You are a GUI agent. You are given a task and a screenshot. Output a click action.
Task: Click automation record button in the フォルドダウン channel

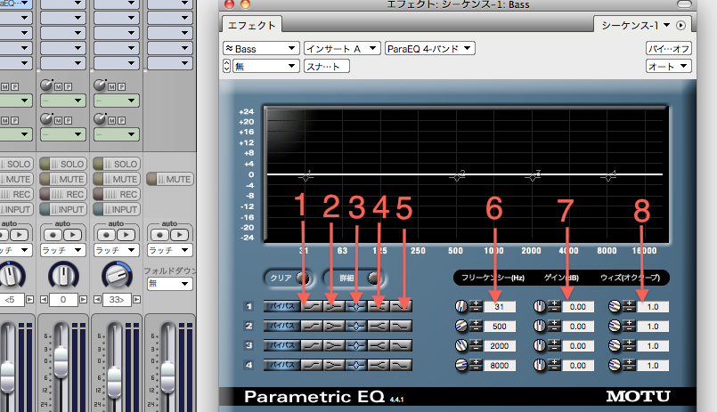click(159, 235)
